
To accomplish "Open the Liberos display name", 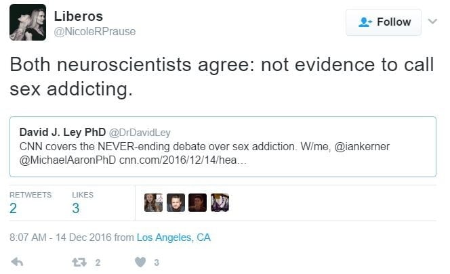I will (79, 15).
